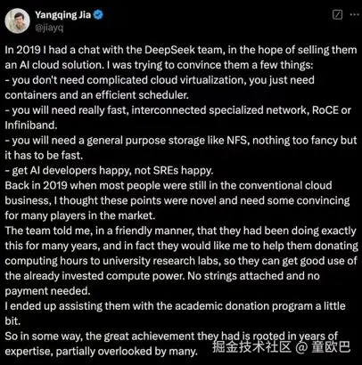Image resolution: width=362 pixels, height=365 pixels.
Task: Click the blue verified badge
Action: click(x=98, y=15)
